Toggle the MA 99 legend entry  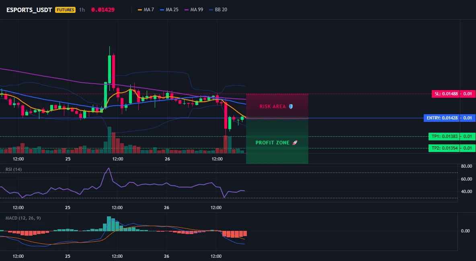tap(194, 10)
